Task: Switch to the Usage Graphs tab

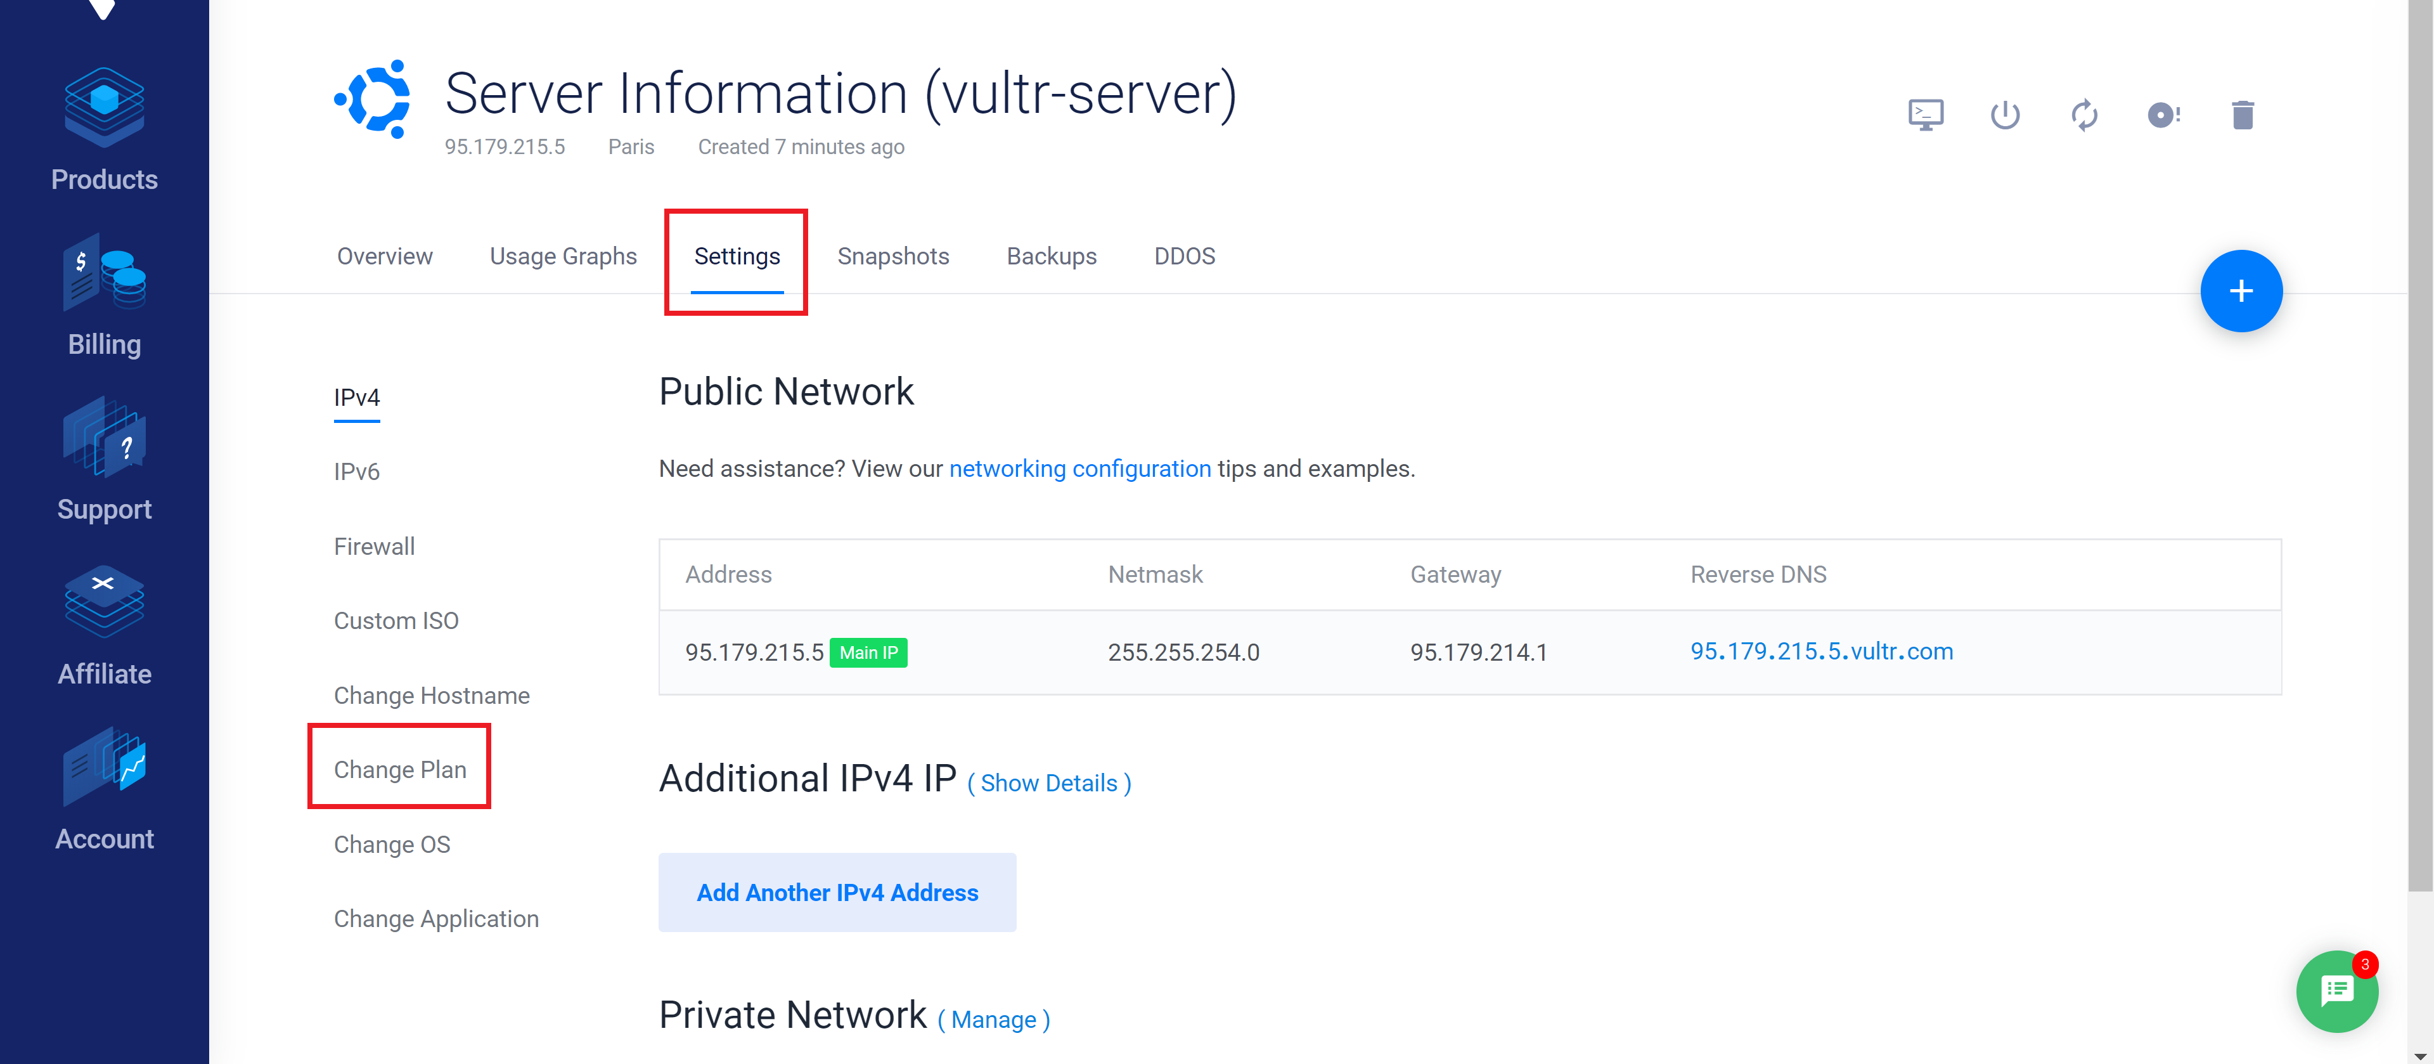Action: (563, 256)
